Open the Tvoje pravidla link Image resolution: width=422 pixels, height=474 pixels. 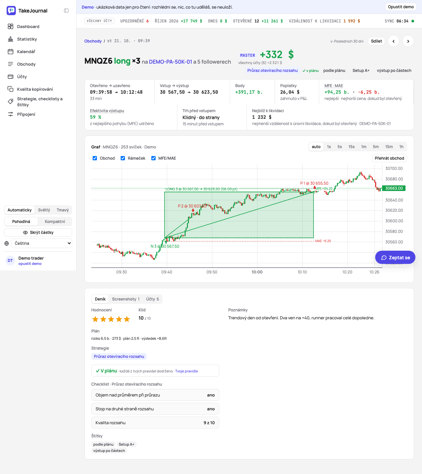pos(186,371)
